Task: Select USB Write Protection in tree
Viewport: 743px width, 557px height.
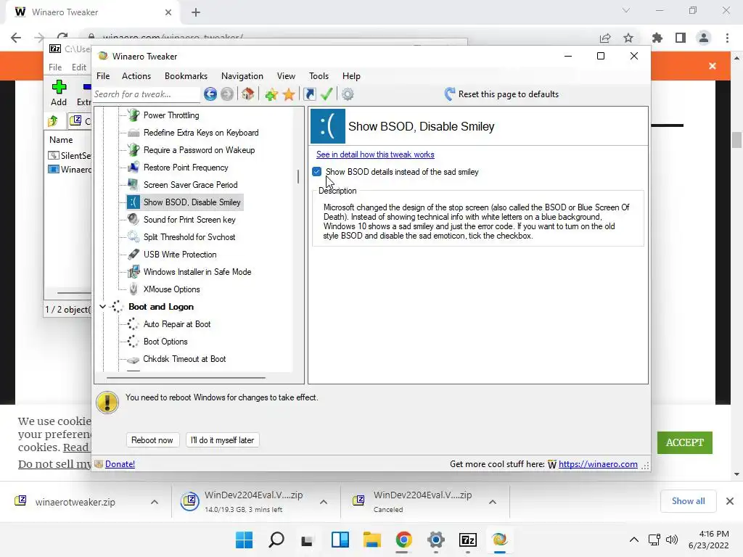Action: pos(180,255)
